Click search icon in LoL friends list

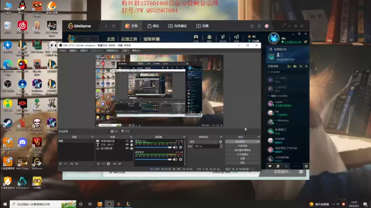(307, 67)
